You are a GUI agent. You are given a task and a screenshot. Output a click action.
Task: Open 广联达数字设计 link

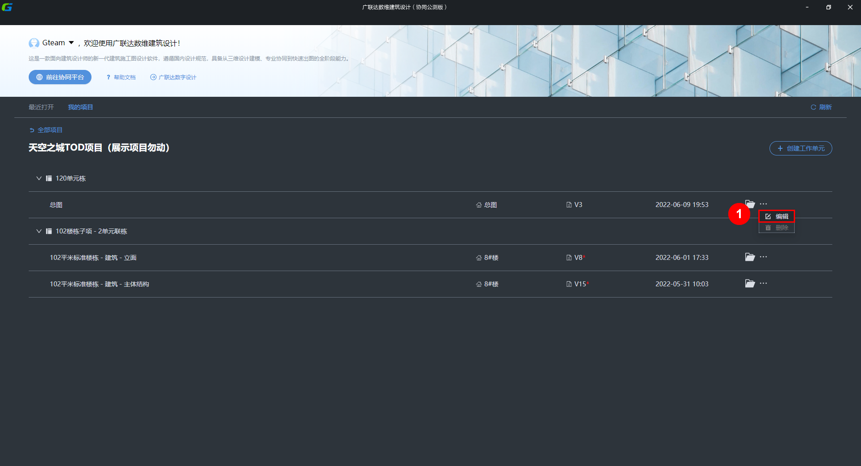point(173,77)
